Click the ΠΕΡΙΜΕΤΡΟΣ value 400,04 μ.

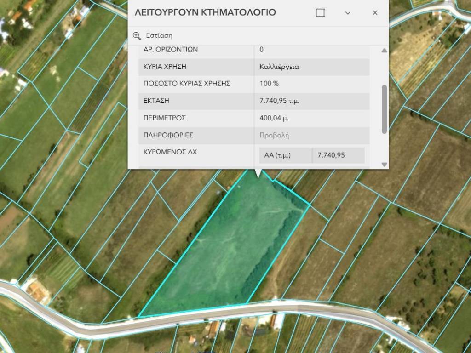click(x=274, y=118)
